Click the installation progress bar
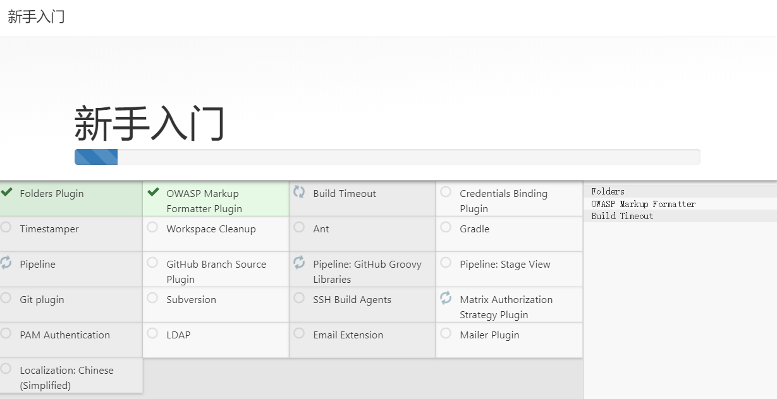Screen dimensions: 777x399 tap(387, 157)
